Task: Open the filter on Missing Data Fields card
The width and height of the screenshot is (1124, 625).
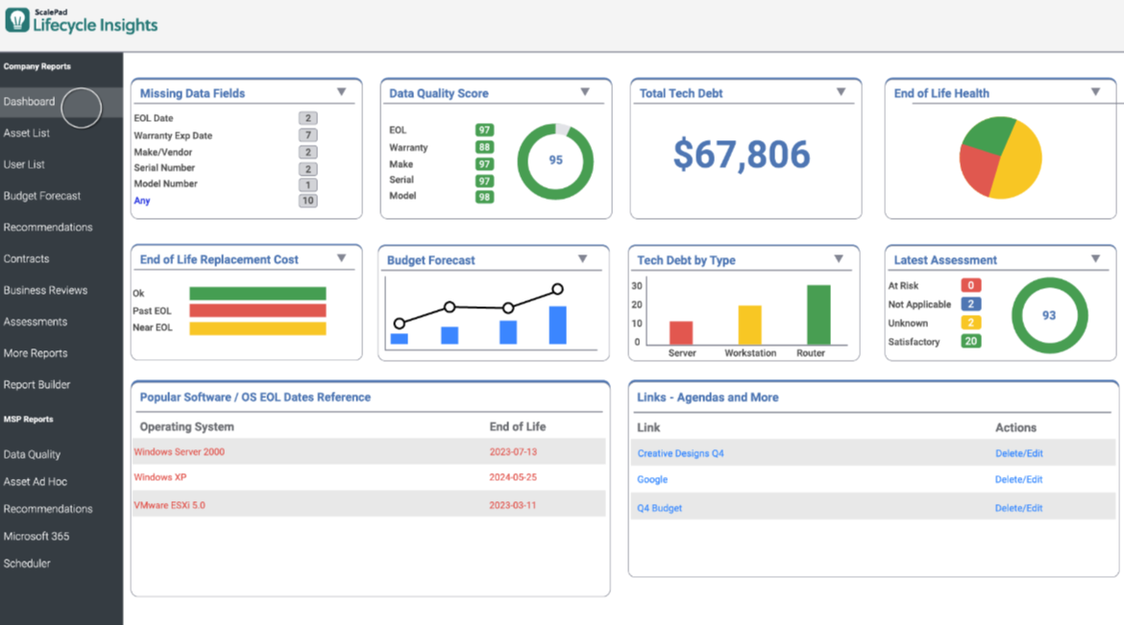Action: 342,93
